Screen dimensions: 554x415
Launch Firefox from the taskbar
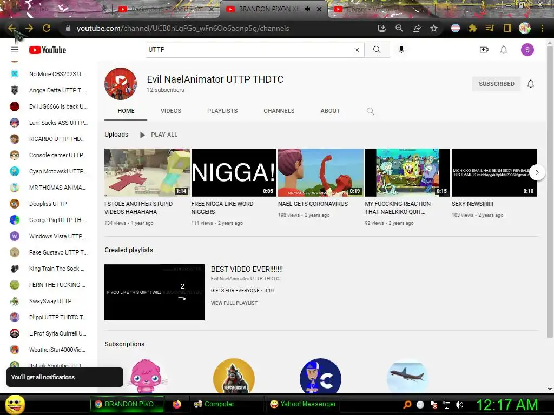[x=177, y=404]
